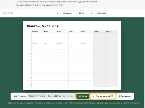Click the printer icon in the Друк button
The width and height of the screenshot is (145, 108).
point(80,96)
